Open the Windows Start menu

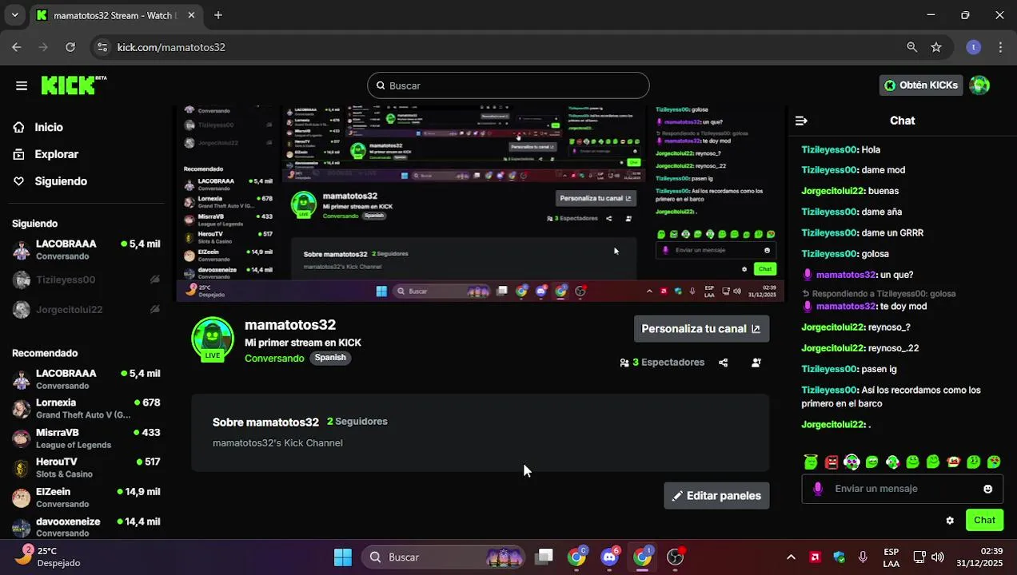pos(343,557)
